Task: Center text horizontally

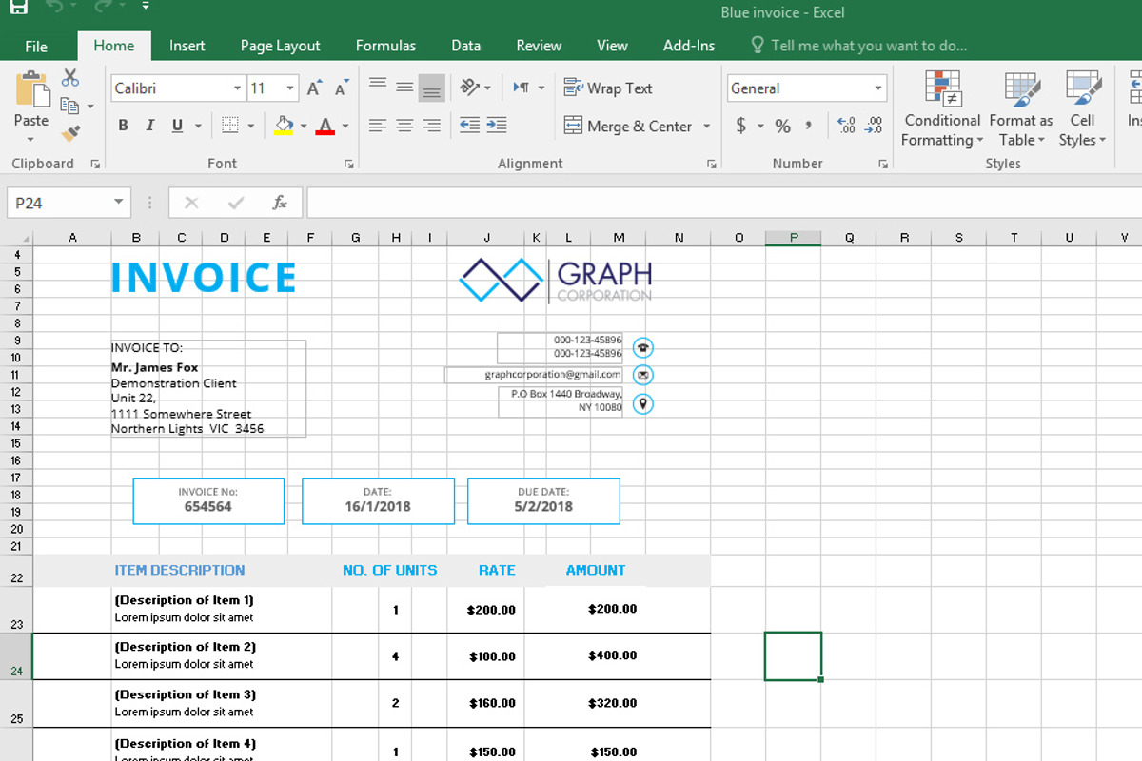Action: click(404, 126)
